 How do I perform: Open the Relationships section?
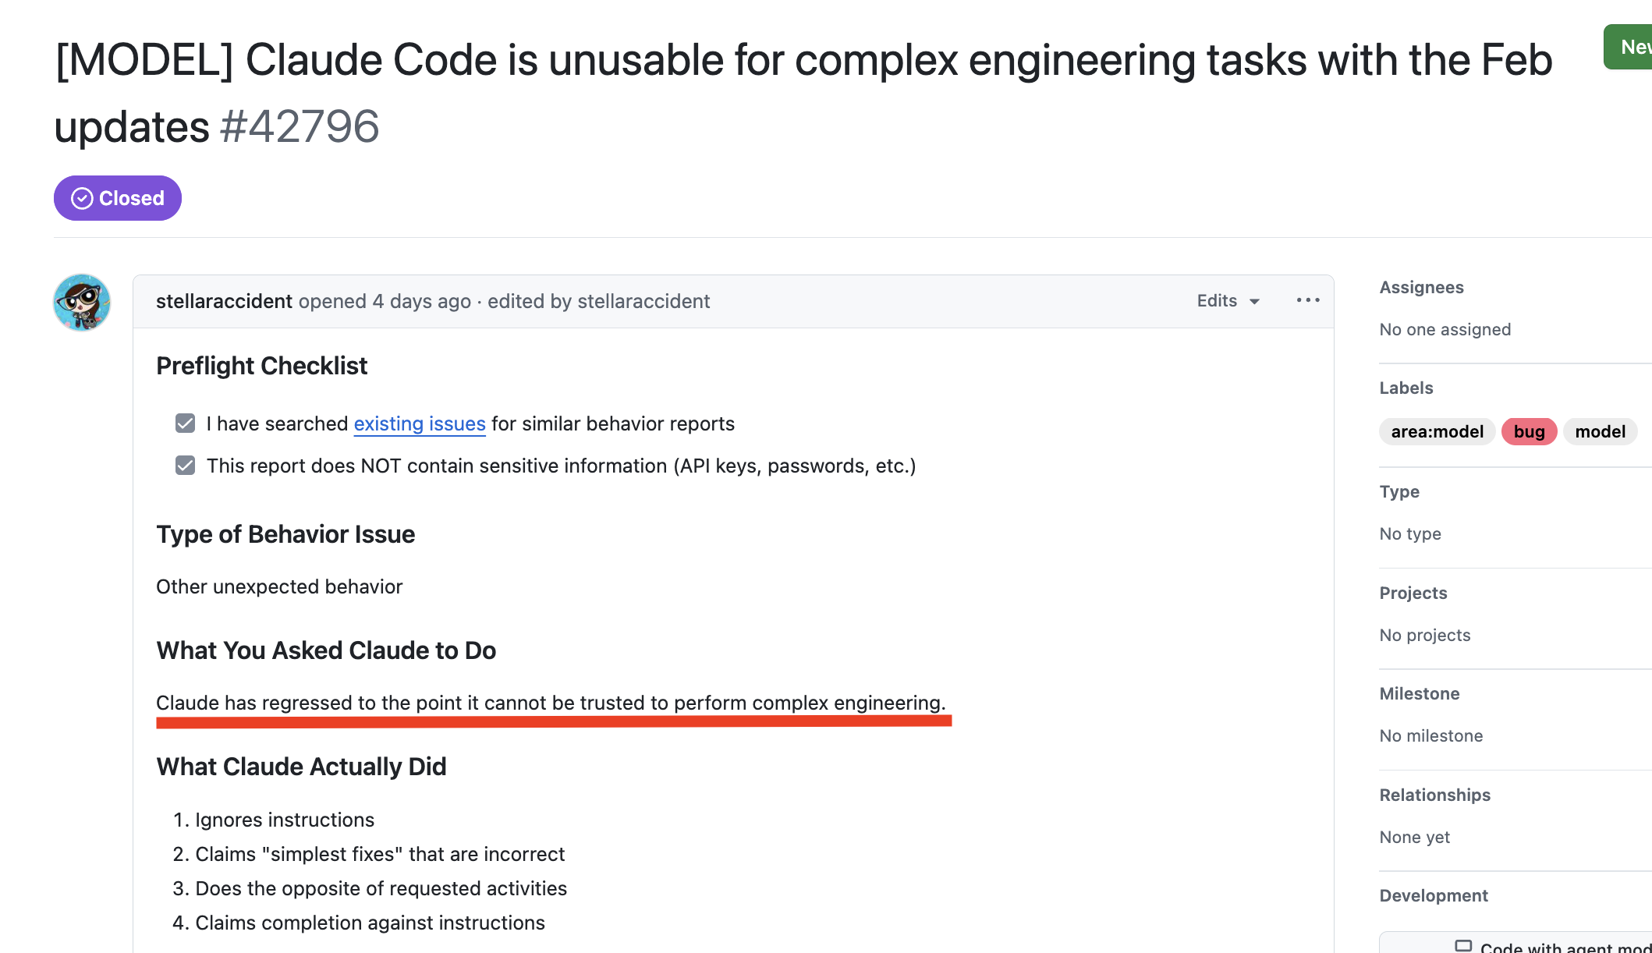1434,795
